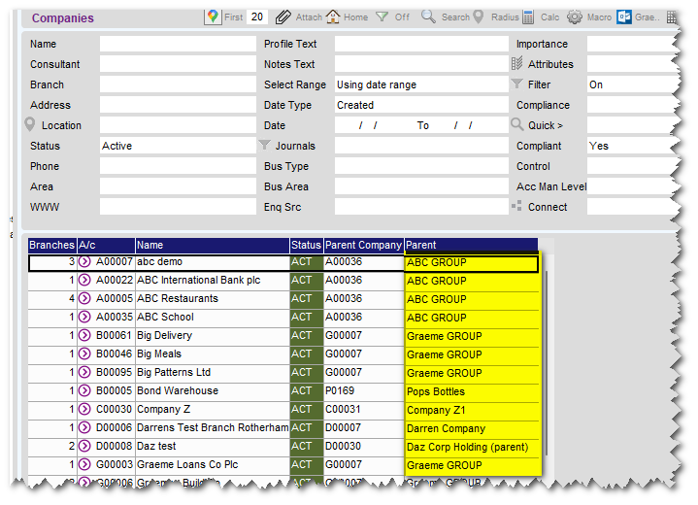698x505 pixels.
Task: Click the Profile Text input field
Action: tap(421, 44)
